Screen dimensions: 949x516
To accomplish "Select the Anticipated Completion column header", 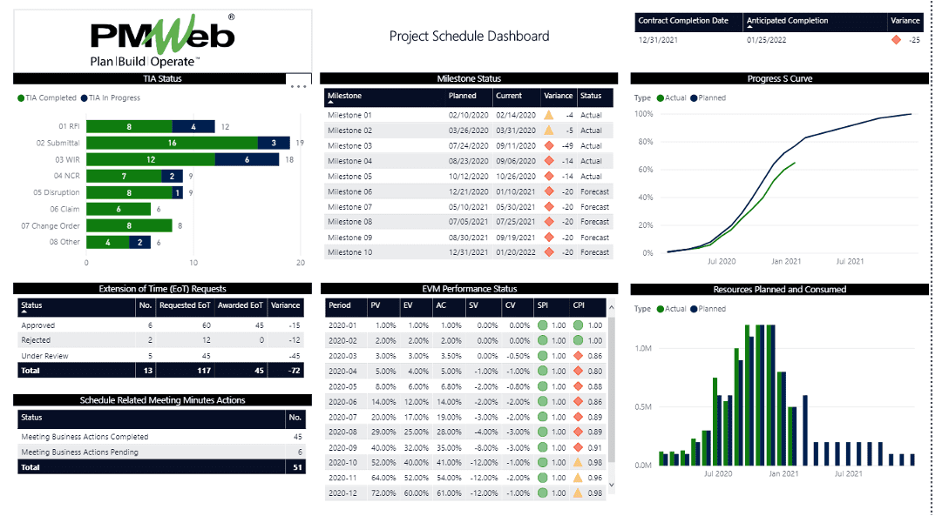I will [787, 21].
